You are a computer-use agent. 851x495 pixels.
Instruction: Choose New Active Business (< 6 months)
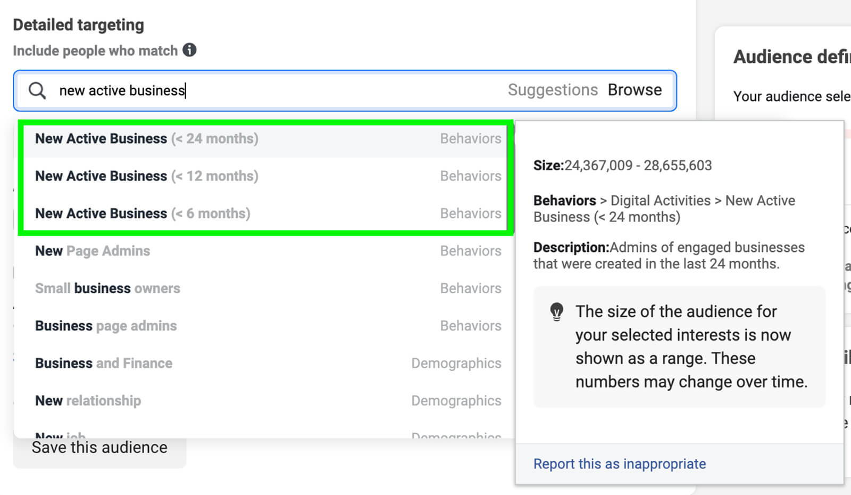click(x=143, y=213)
